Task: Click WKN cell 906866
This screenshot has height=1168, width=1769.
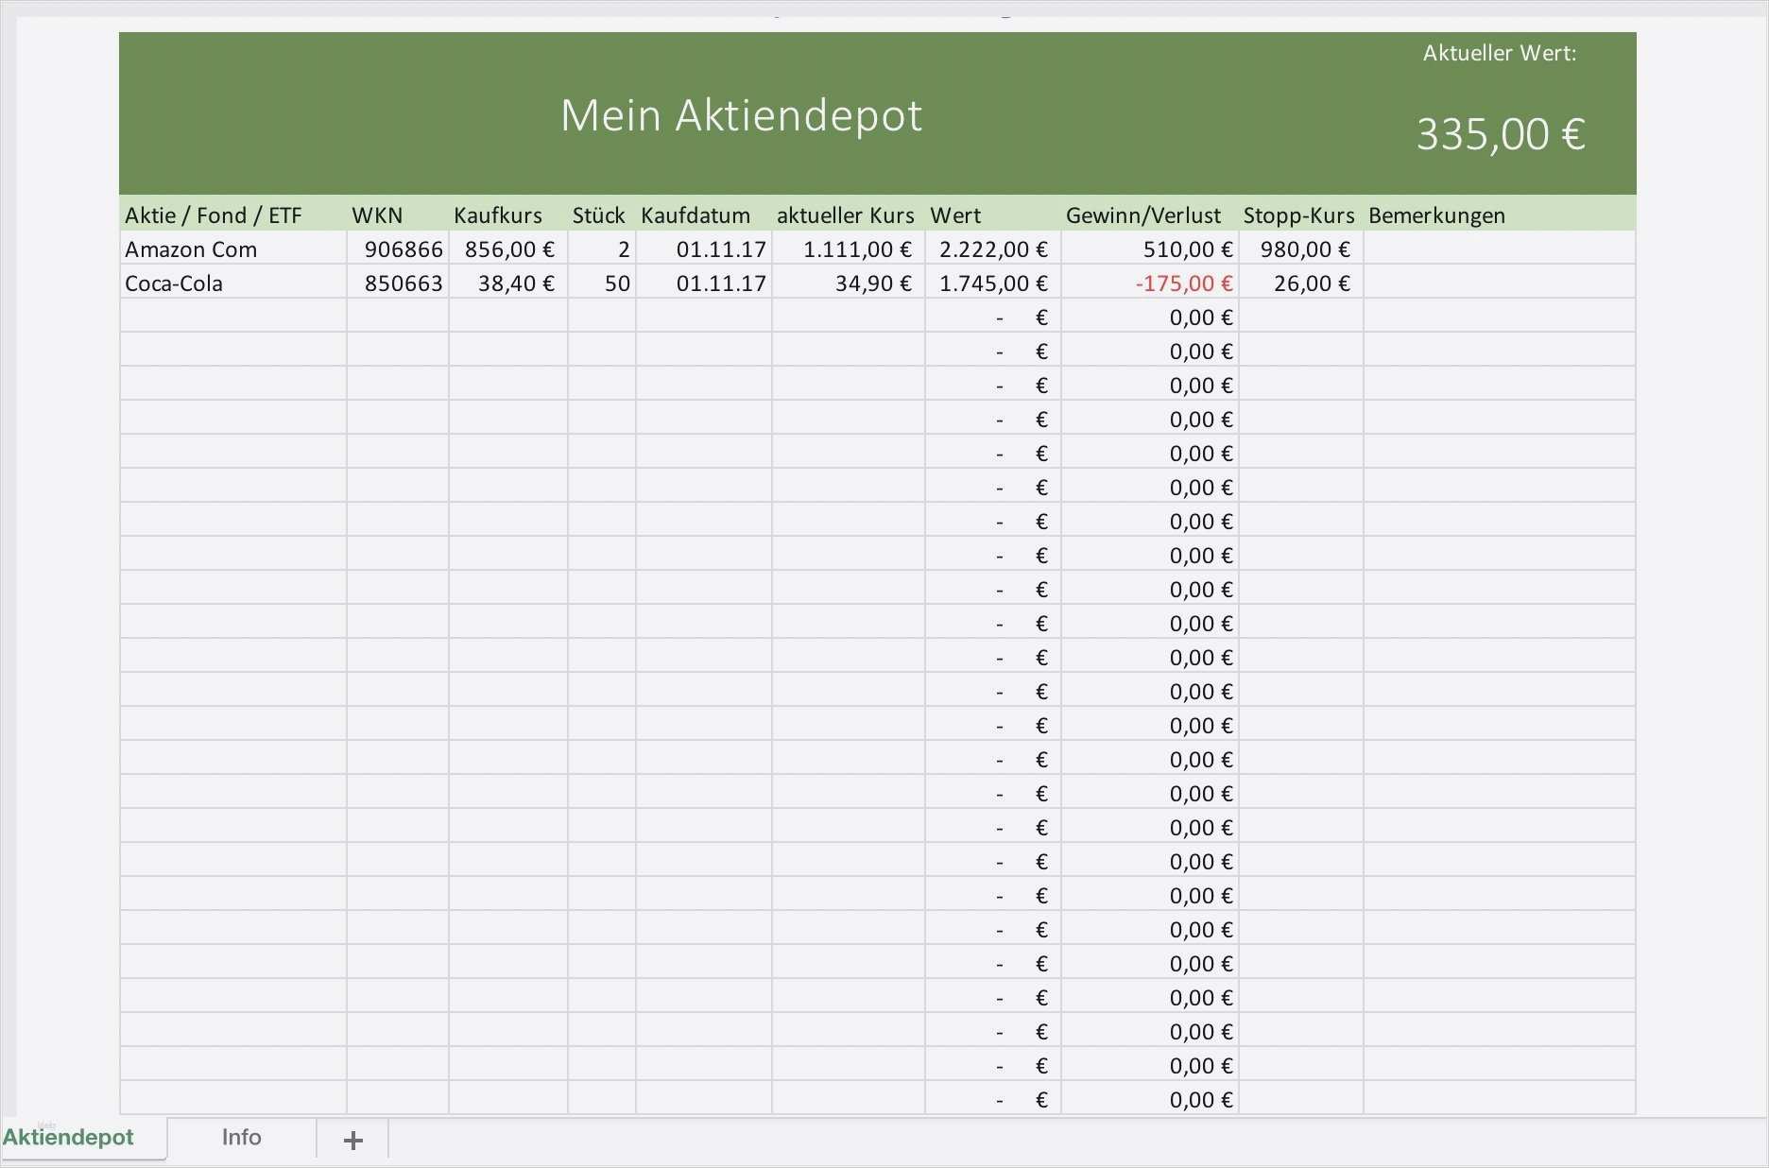Action: pos(398,249)
